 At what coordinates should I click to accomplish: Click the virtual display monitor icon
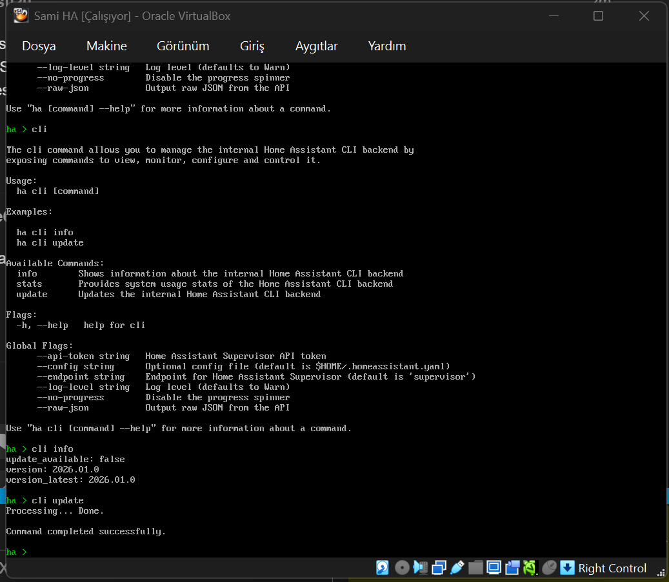pos(494,568)
